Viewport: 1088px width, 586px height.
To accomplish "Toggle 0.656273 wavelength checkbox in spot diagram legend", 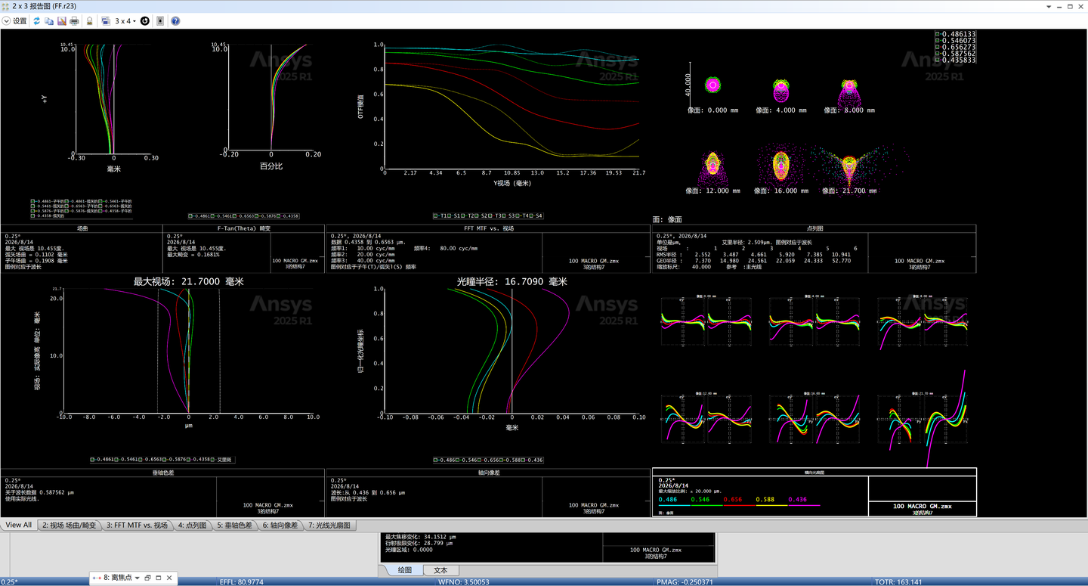I will click(938, 47).
